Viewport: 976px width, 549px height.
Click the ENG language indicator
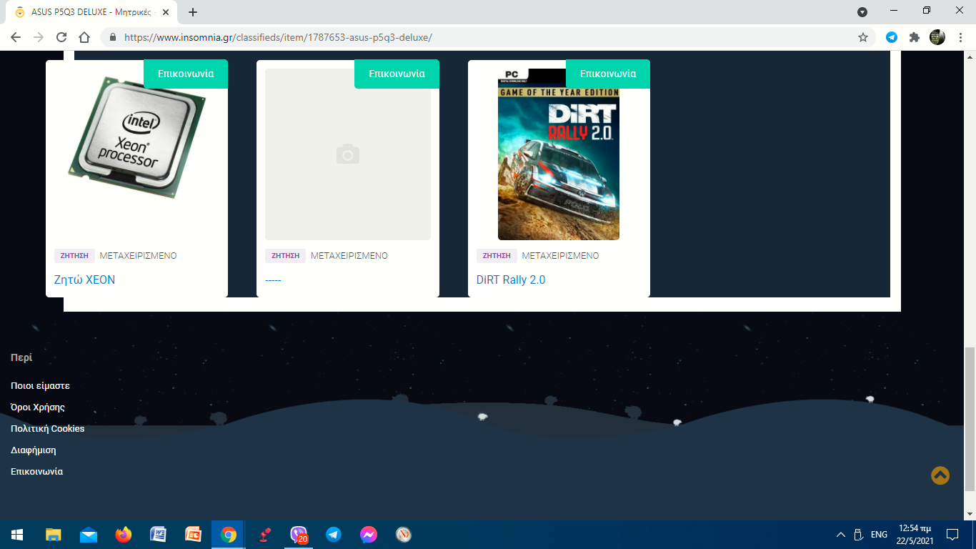880,535
